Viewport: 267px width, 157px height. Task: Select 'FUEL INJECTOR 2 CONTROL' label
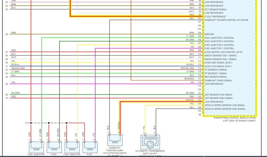coord(219,45)
